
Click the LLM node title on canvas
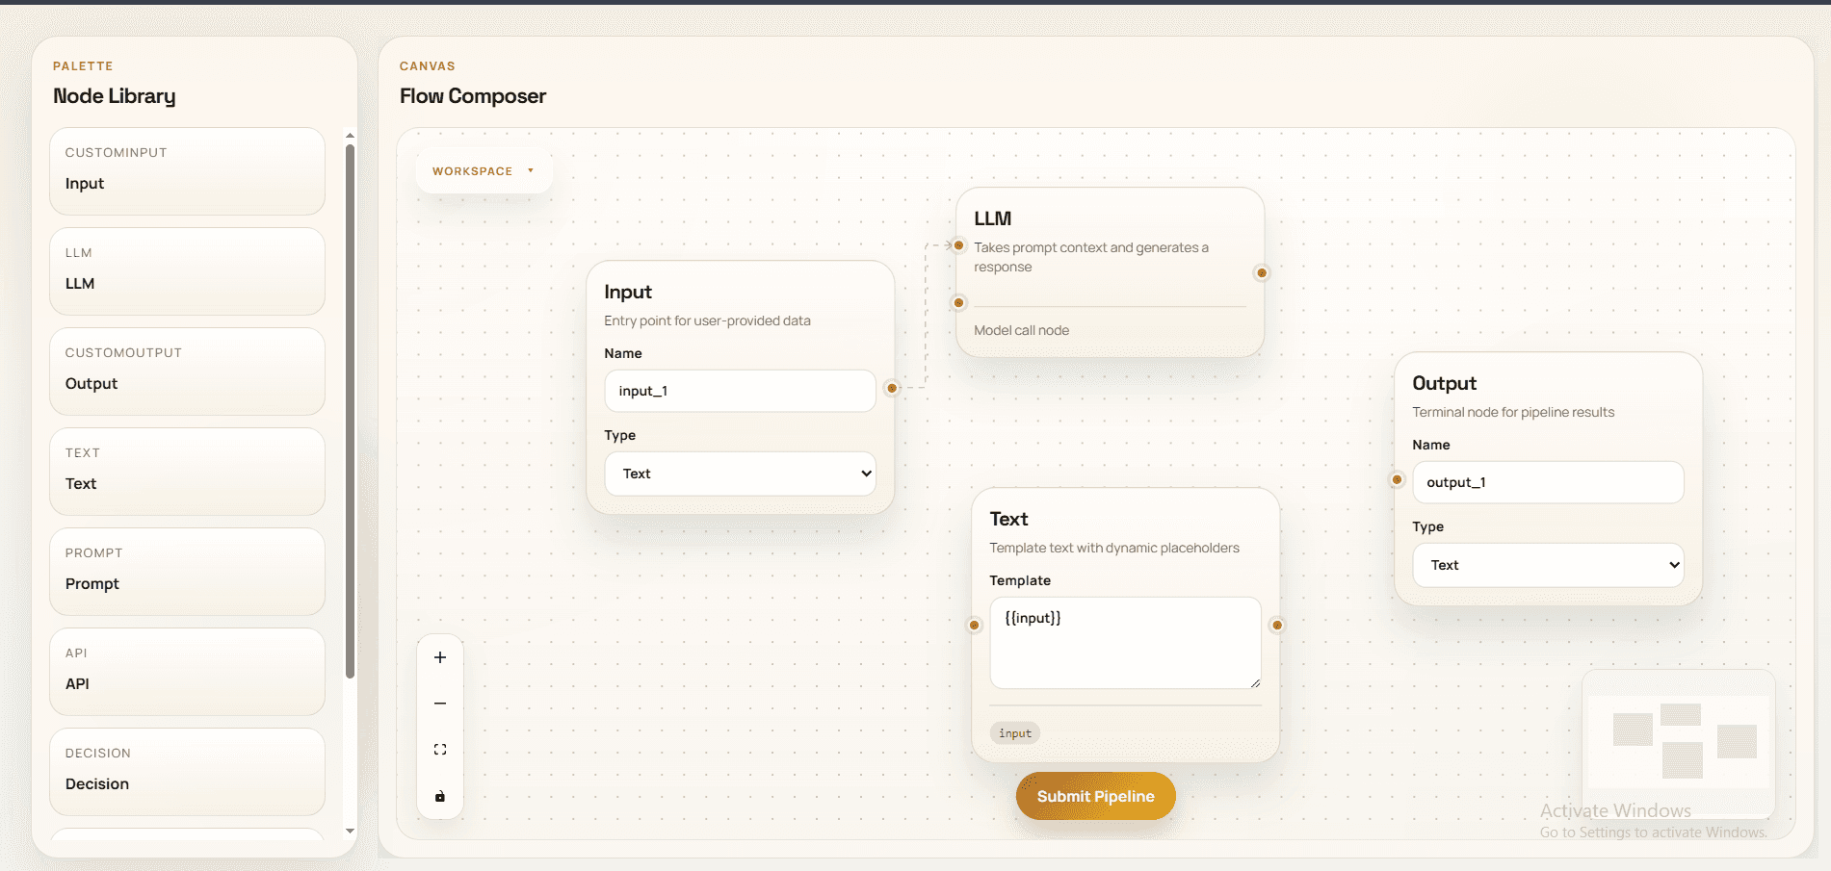pyautogui.click(x=992, y=218)
